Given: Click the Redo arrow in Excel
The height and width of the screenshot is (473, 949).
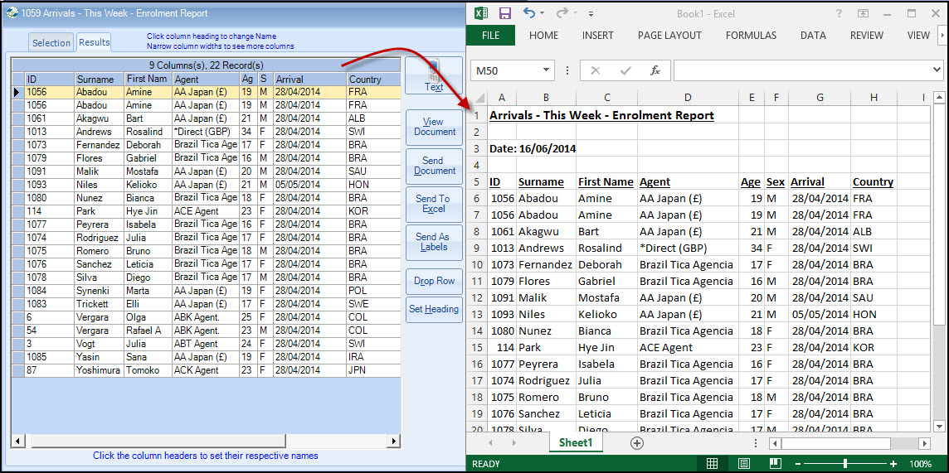Looking at the screenshot, I should click(x=562, y=12).
